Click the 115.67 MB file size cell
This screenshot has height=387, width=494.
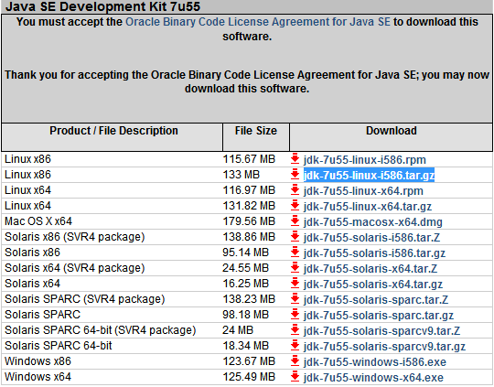249,159
